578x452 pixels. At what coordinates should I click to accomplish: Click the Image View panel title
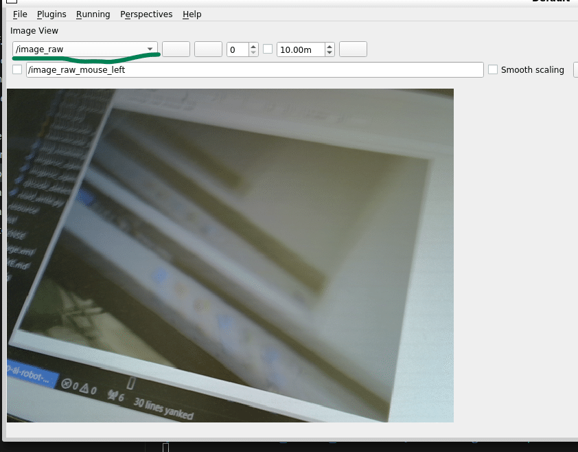[34, 31]
